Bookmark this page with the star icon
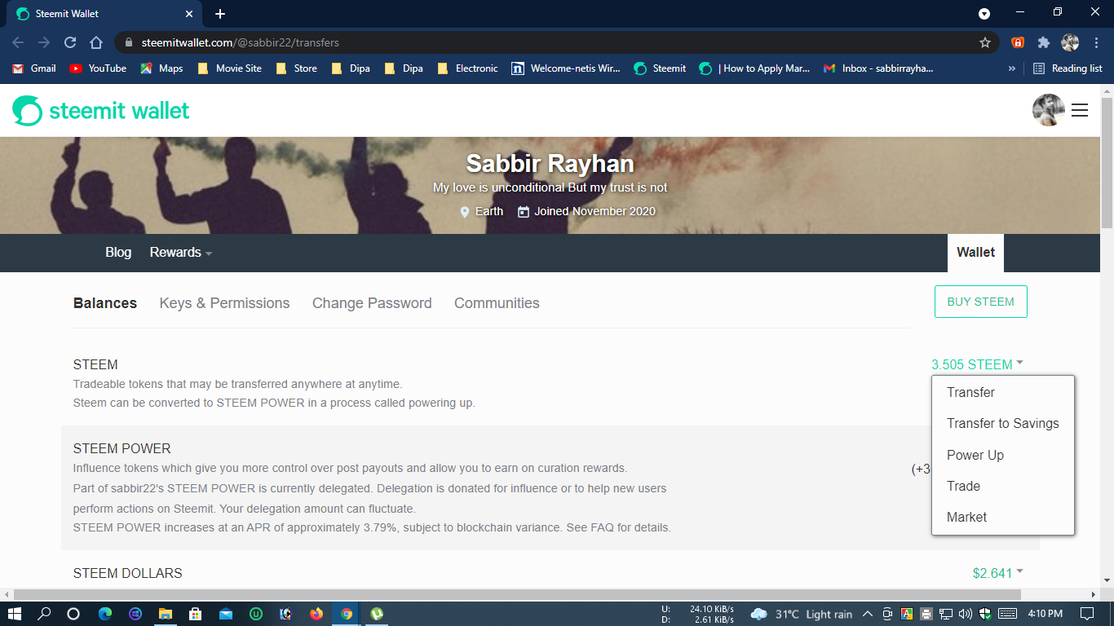Image resolution: width=1114 pixels, height=626 pixels. tap(985, 42)
